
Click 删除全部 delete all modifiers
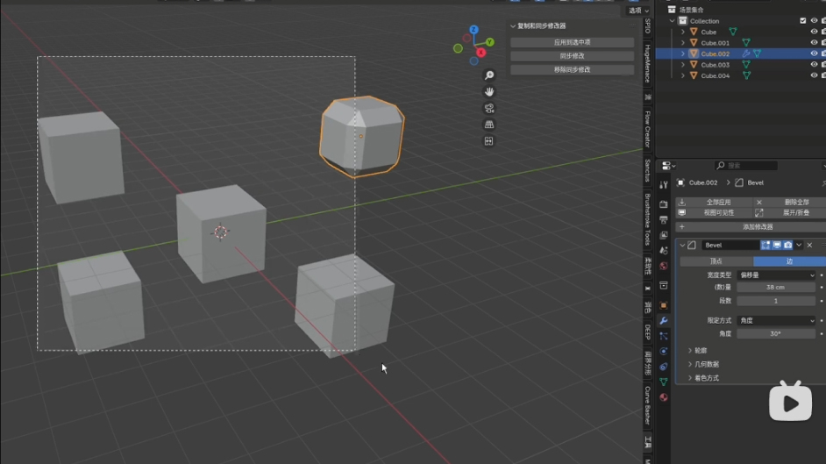[x=790, y=203]
